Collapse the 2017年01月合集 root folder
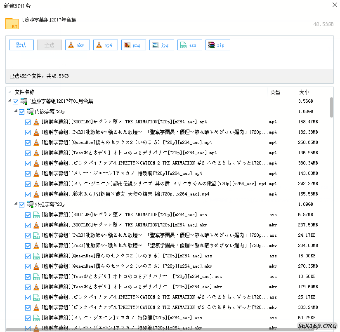 coord(9,101)
